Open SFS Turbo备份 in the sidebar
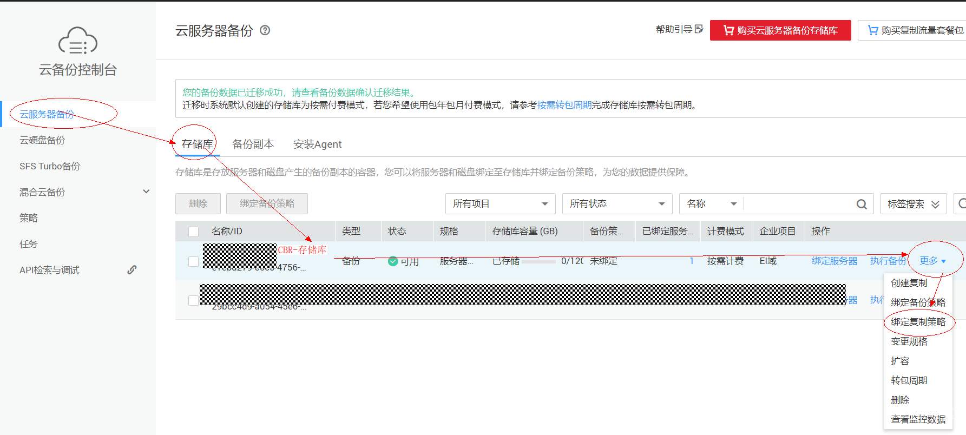The width and height of the screenshot is (966, 435). click(x=50, y=166)
